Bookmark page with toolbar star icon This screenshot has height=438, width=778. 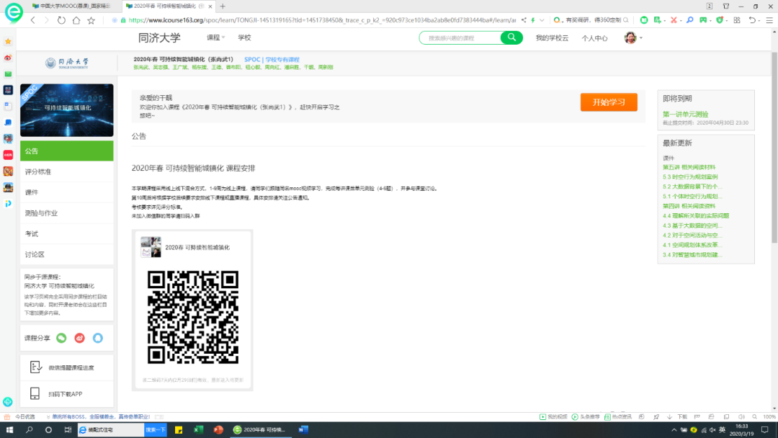click(x=91, y=20)
